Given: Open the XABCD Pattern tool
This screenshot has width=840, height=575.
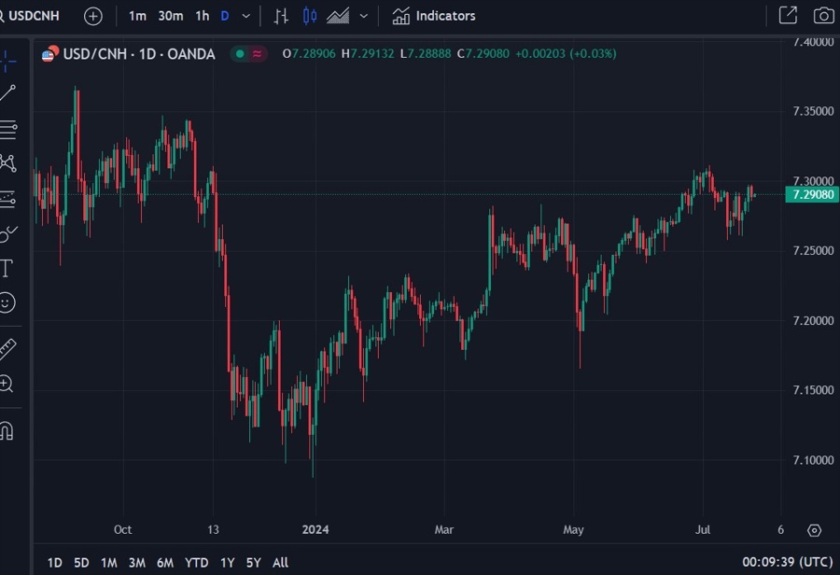Looking at the screenshot, I should coord(7,163).
